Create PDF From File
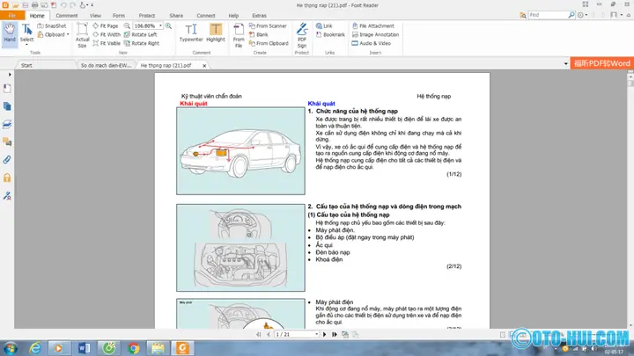 (239, 35)
